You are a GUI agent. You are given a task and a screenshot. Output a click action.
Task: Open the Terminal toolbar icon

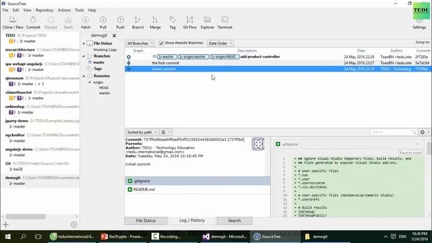coord(225,22)
